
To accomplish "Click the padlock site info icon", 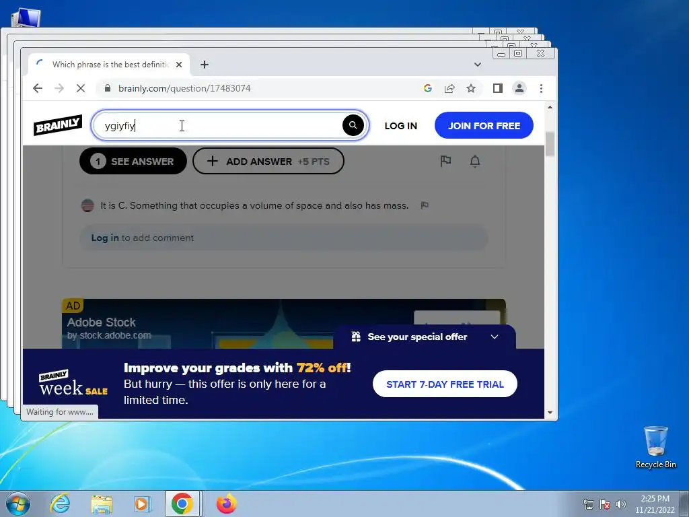I will (x=108, y=88).
